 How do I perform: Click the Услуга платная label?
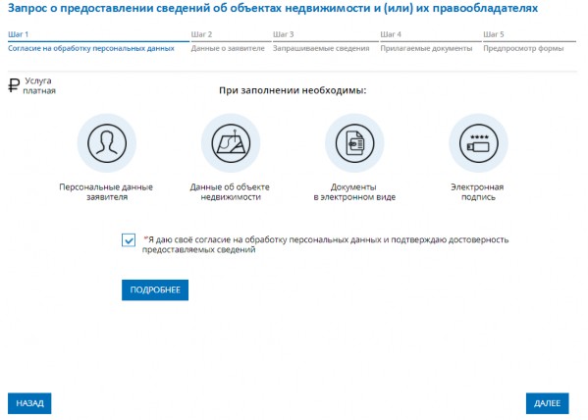pyautogui.click(x=39, y=86)
